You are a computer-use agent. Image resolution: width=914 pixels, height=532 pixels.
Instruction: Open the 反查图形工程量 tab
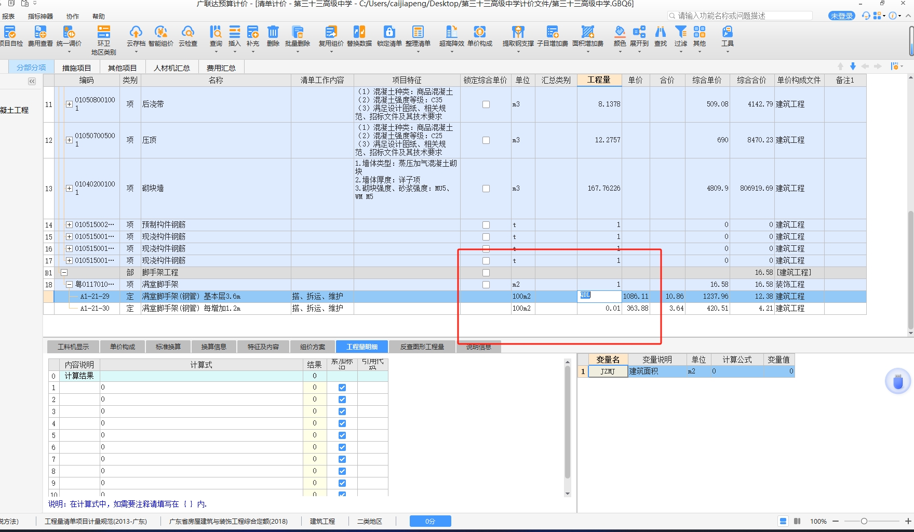coord(422,347)
